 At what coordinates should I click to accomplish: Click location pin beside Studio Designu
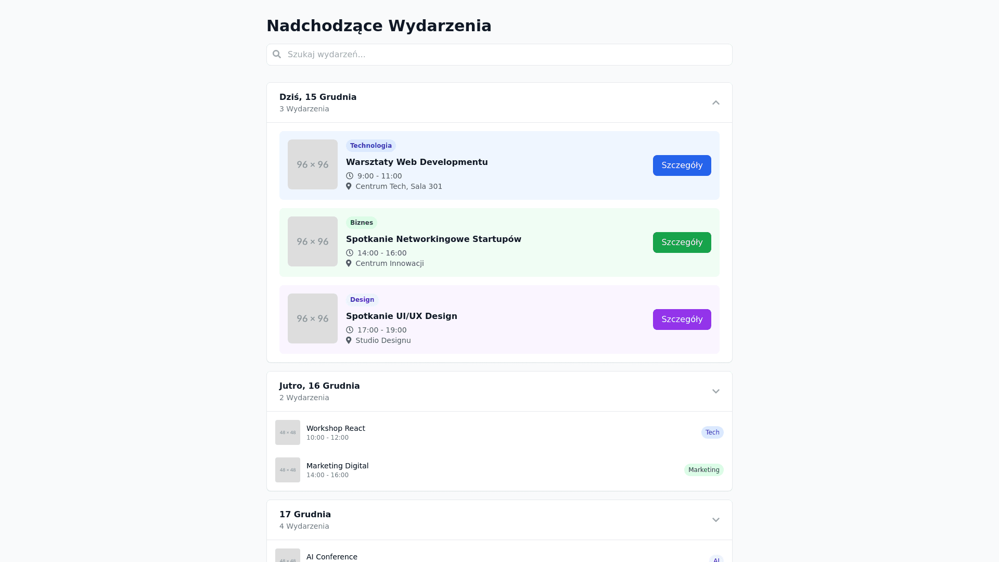[x=349, y=340]
